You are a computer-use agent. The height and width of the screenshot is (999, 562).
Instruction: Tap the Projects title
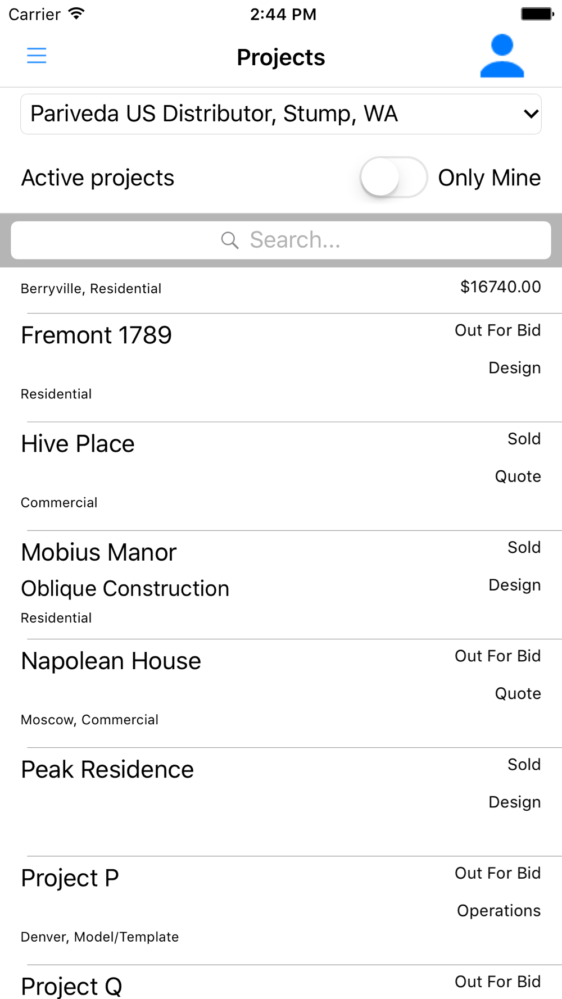(281, 57)
